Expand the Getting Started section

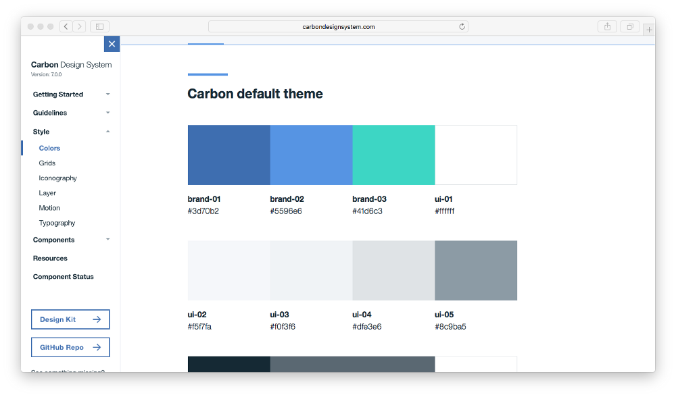70,95
